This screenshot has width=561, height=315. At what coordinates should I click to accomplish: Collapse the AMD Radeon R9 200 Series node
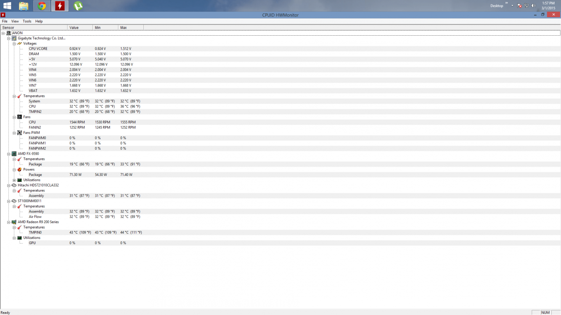pyautogui.click(x=8, y=222)
